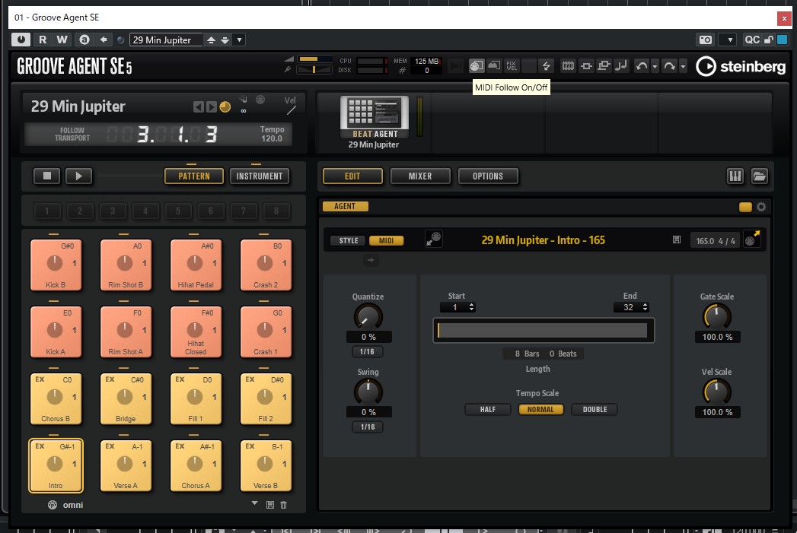Viewport: 797px width, 533px height.
Task: Open the EDIT tab
Action: [352, 176]
